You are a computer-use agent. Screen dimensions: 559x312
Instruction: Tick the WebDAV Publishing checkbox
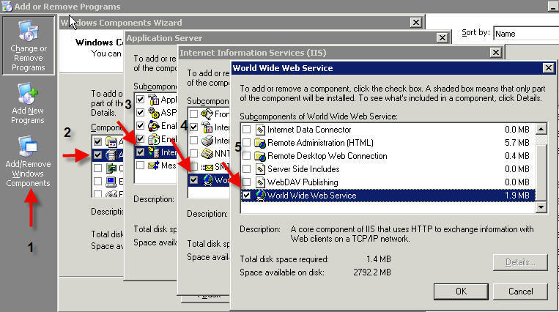pyautogui.click(x=246, y=182)
